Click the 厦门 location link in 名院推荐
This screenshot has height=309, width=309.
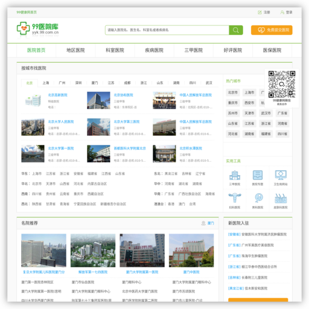[x=211, y=223]
